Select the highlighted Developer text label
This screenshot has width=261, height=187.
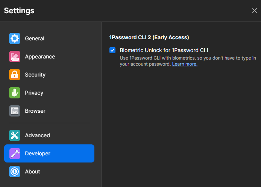coord(38,153)
